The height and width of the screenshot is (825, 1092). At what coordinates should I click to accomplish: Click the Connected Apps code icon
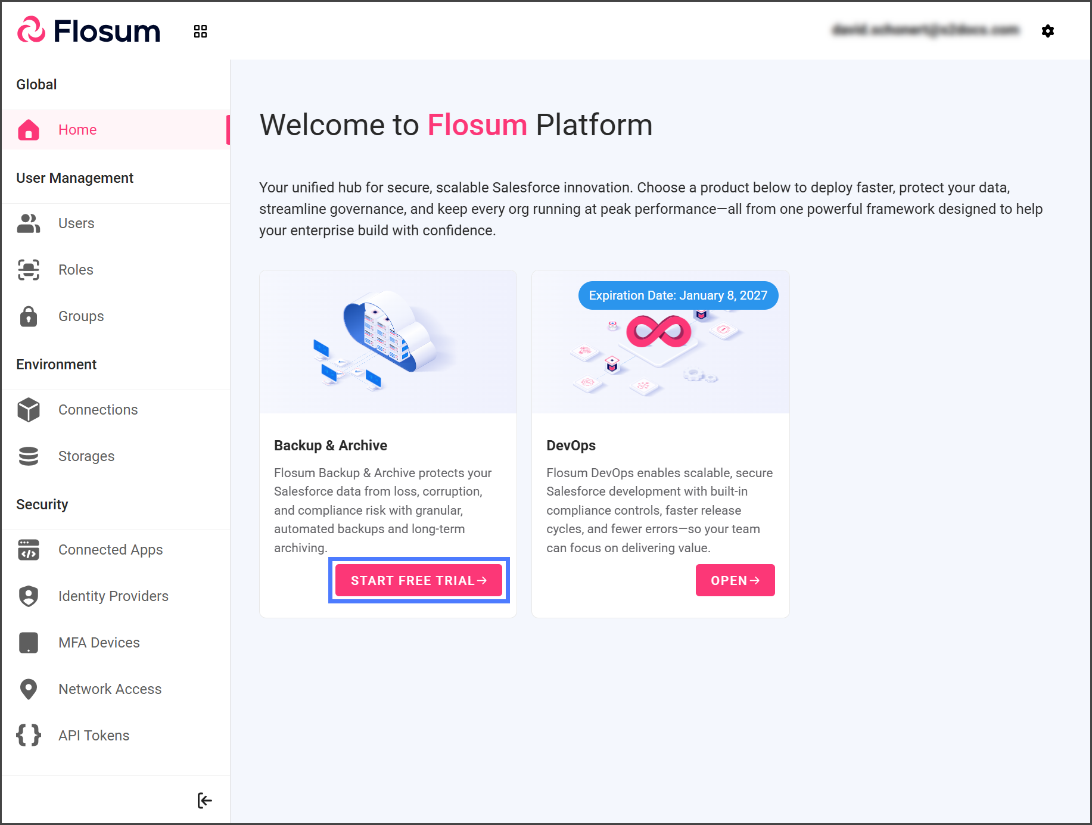tap(29, 550)
